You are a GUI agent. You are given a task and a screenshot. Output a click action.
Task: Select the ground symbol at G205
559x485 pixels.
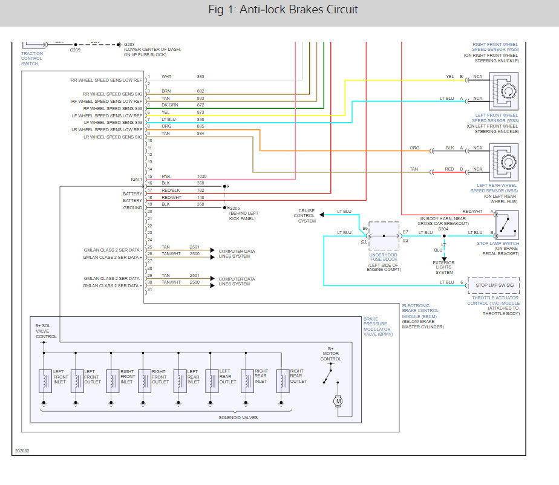pyautogui.click(x=226, y=209)
